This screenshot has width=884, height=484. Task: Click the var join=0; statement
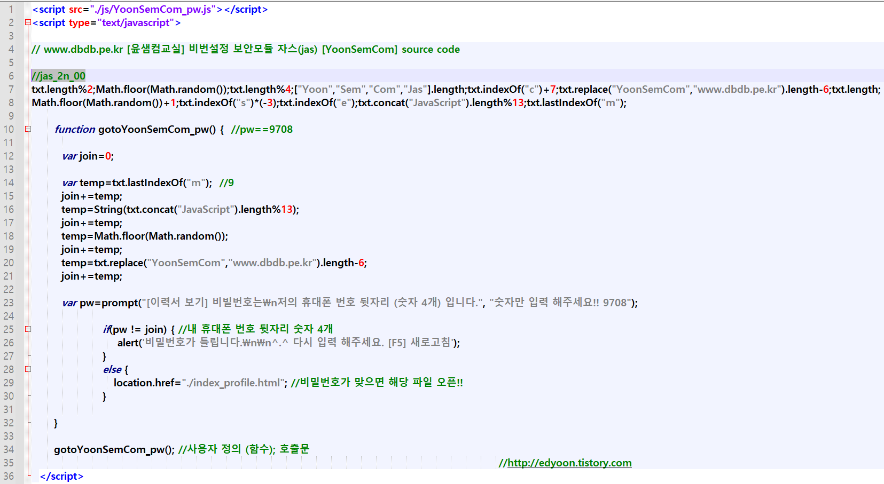[88, 156]
